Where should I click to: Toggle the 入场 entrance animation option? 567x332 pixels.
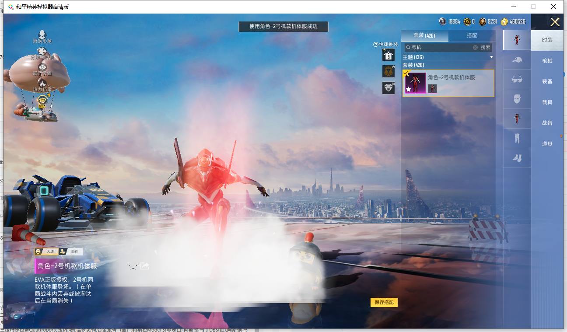coord(46,252)
